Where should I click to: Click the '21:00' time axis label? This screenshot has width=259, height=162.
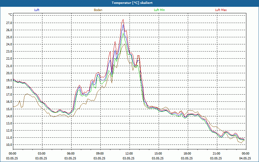coord(217,154)
